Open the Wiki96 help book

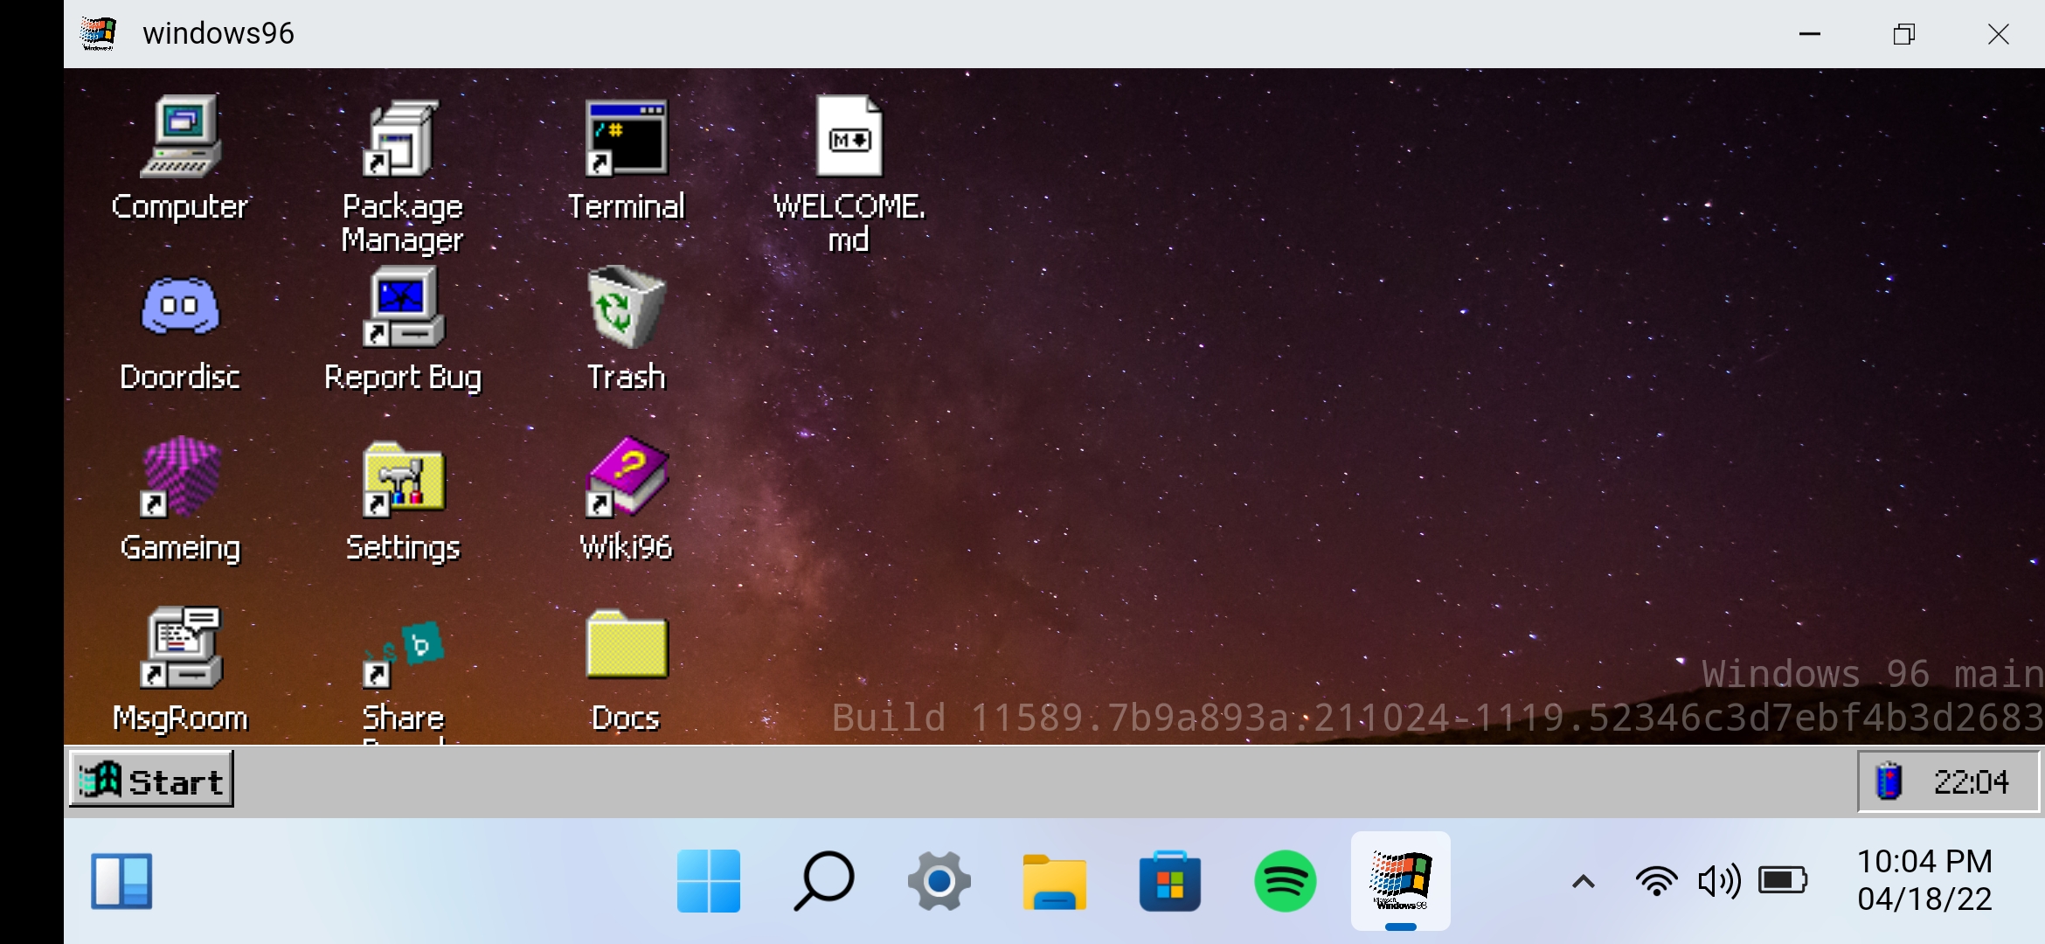tap(626, 498)
